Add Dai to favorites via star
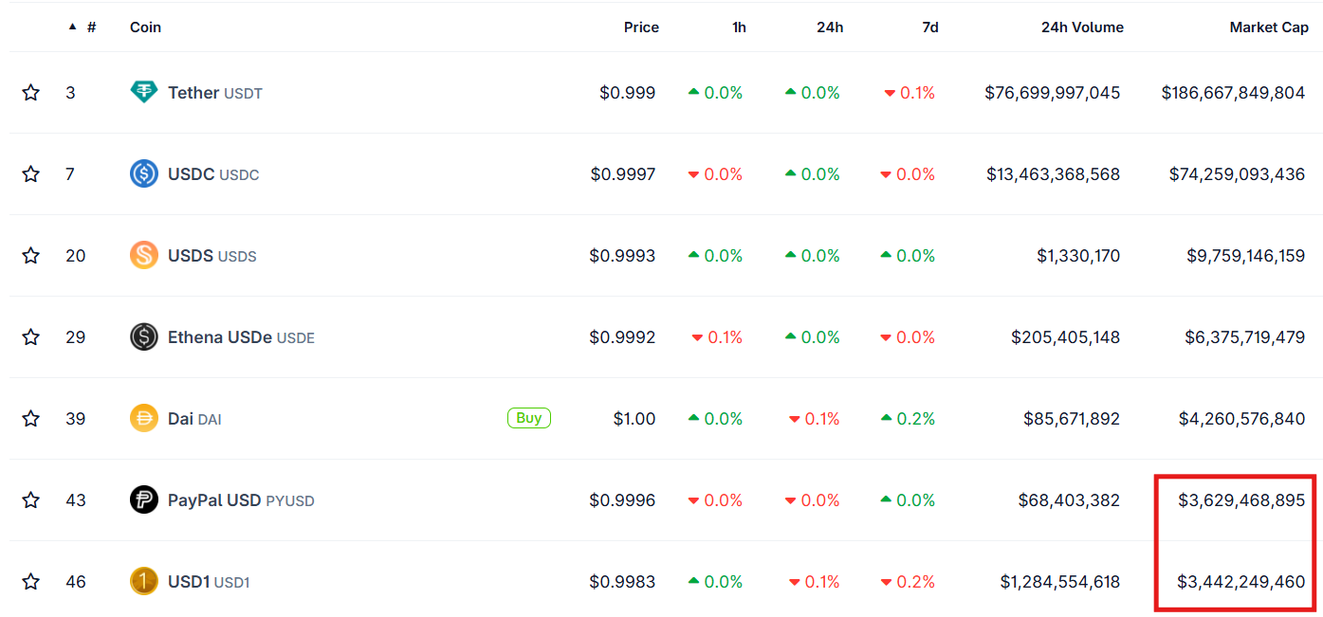Screen dimensions: 1323x617 coord(31,419)
